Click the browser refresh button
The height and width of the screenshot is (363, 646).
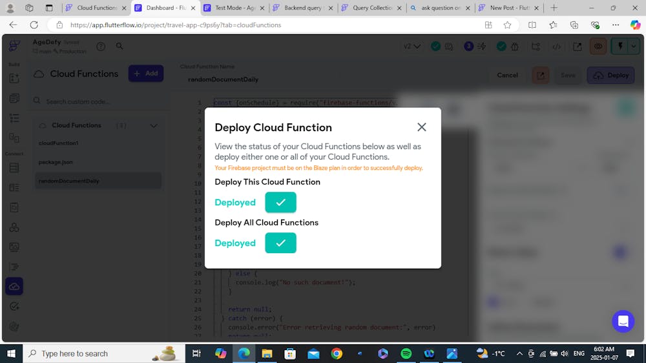click(x=34, y=25)
